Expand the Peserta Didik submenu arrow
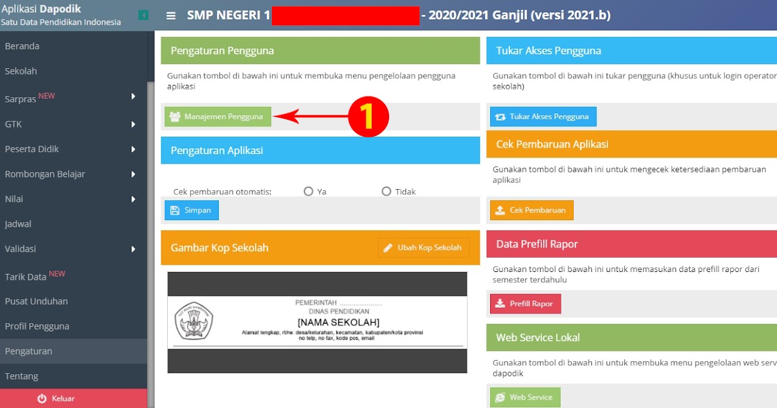This screenshot has height=408, width=777. [133, 149]
